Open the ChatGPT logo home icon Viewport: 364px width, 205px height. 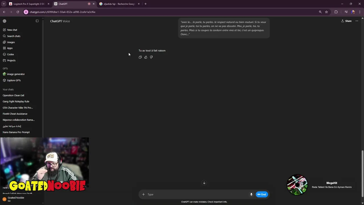click(x=5, y=21)
